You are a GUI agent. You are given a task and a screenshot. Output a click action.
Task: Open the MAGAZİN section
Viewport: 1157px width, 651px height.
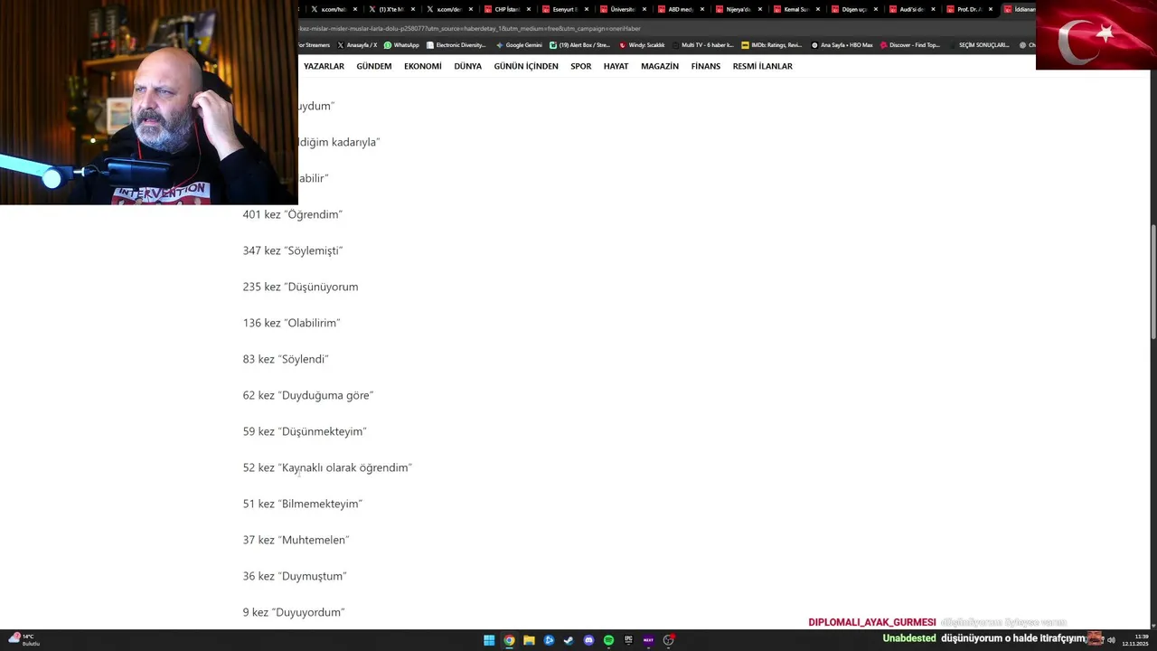(x=660, y=66)
